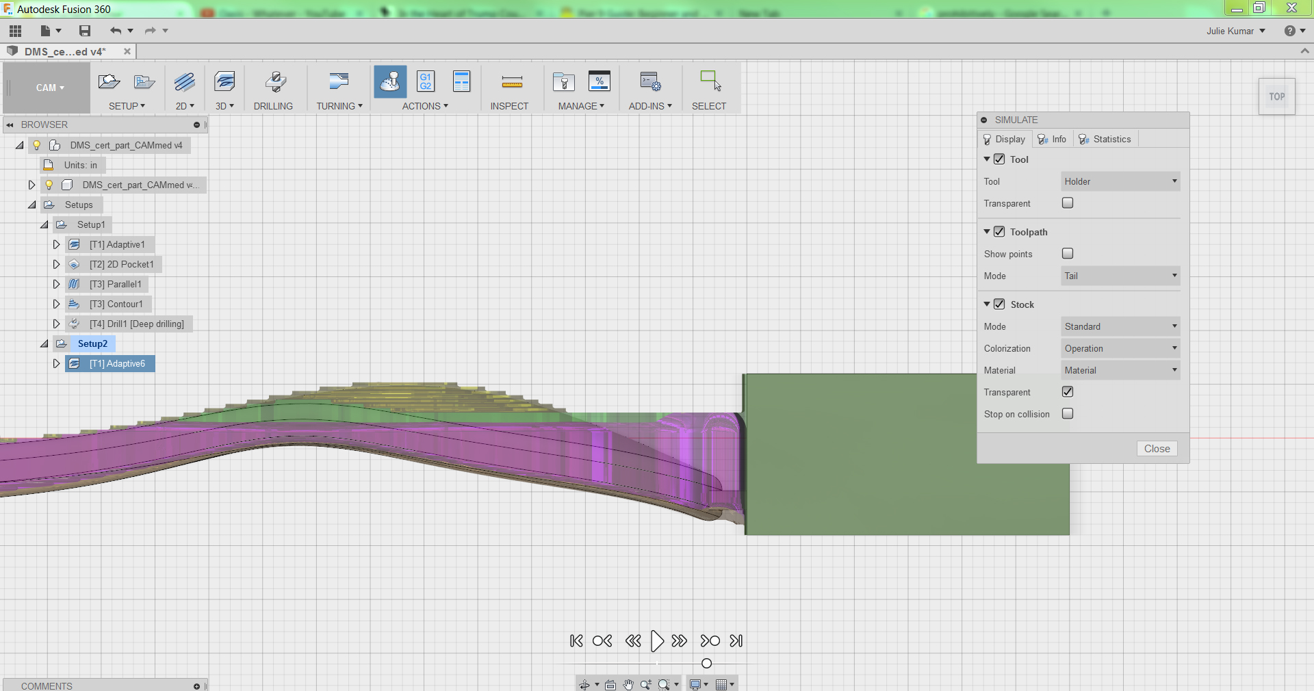The height and width of the screenshot is (691, 1314).
Task: Expand the [T1] Adaptive1 operation
Action: [x=57, y=244]
